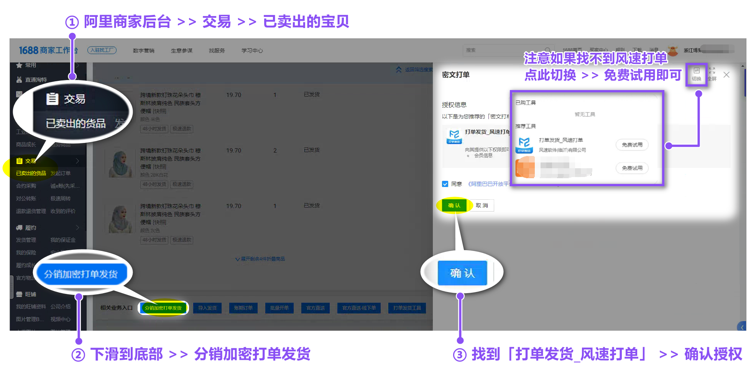Open thumbnail of the 灰色 headscarf product

click(x=120, y=219)
